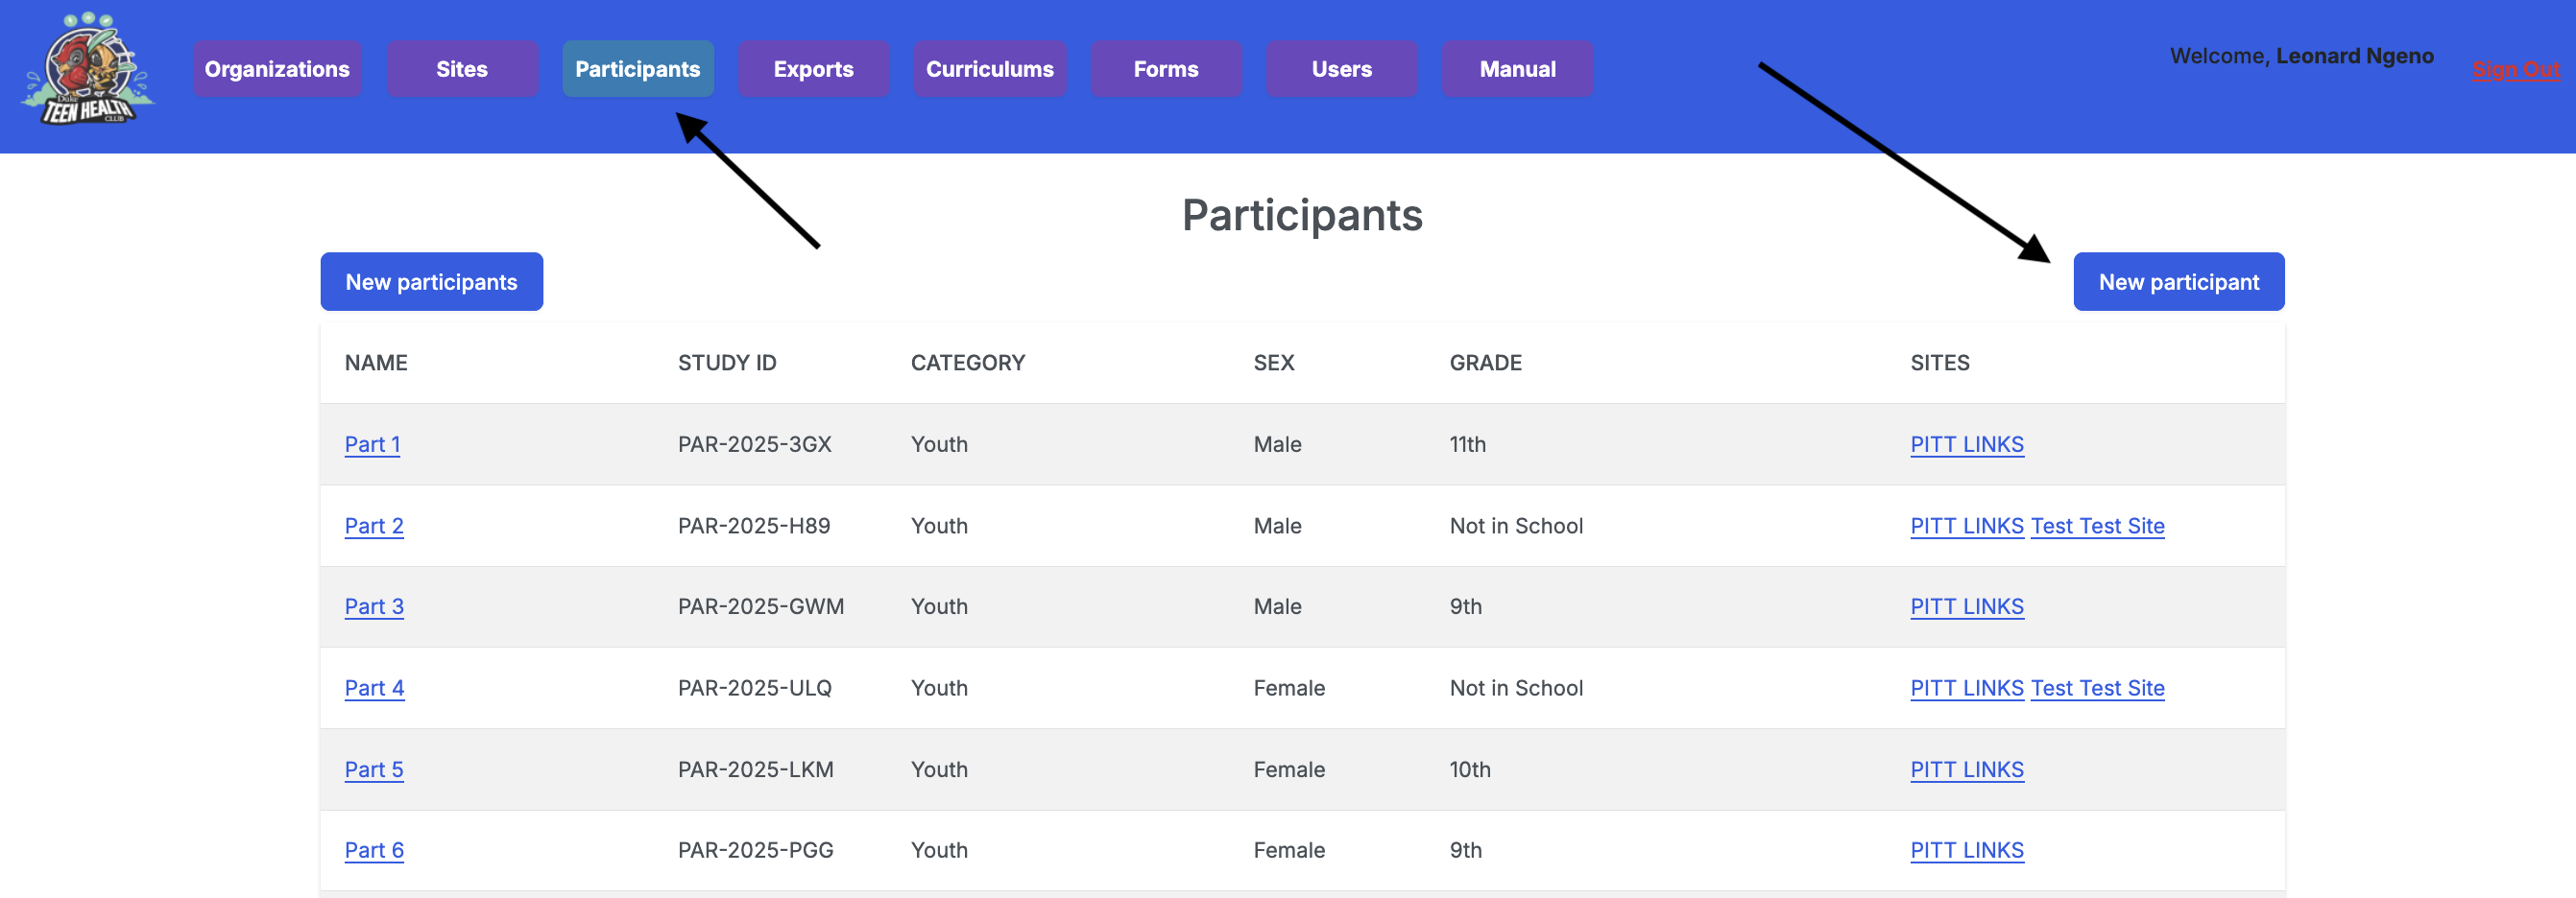Viewport: 2576px width, 898px height.
Task: Click the STUDY ID column header
Action: pos(727,363)
